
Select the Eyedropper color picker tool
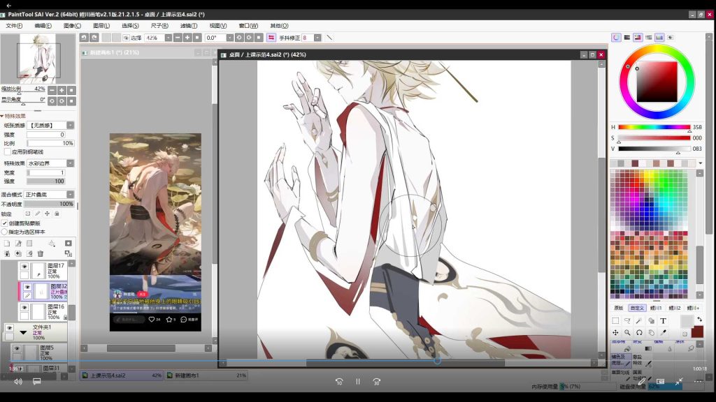pos(663,333)
